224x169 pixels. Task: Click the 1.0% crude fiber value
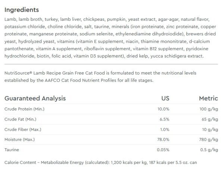point(165,130)
